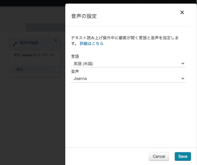The image size is (197, 165).
Task: Open the 言語 dropdown showing 英語 (米国)
Action: point(128,64)
